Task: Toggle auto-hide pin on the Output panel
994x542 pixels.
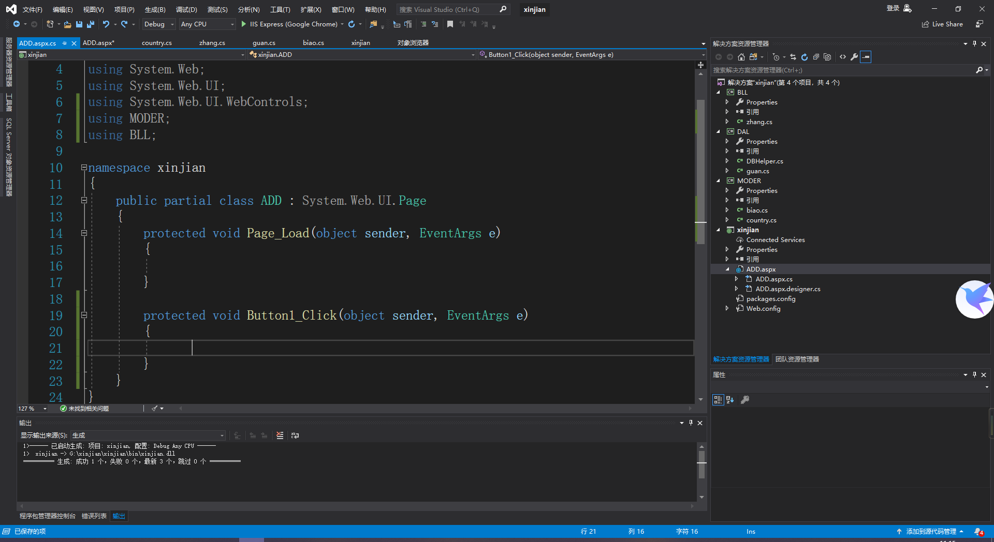Action: pos(691,423)
